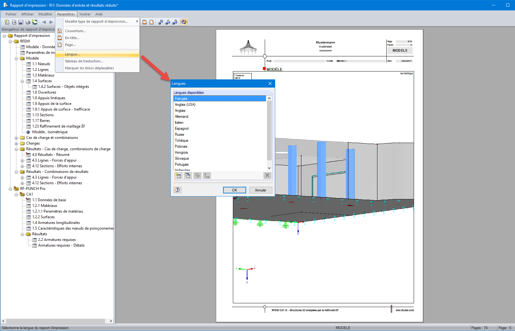Click the eye icon beside Modèle, Isométrique
Viewport: 515px width, 331px height.
pyautogui.click(x=28, y=132)
